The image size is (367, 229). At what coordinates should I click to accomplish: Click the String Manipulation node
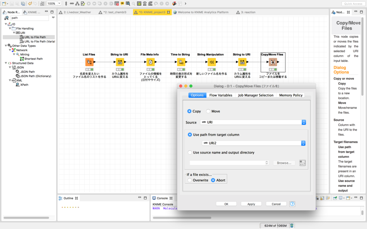click(211, 62)
